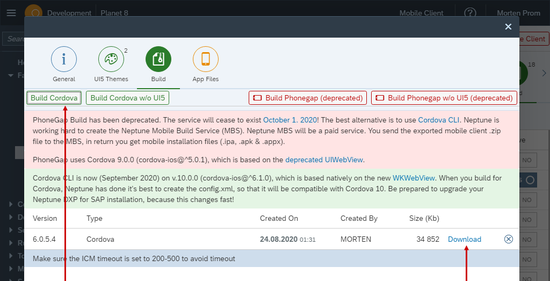Open the UI5 Themes tab

click(111, 64)
